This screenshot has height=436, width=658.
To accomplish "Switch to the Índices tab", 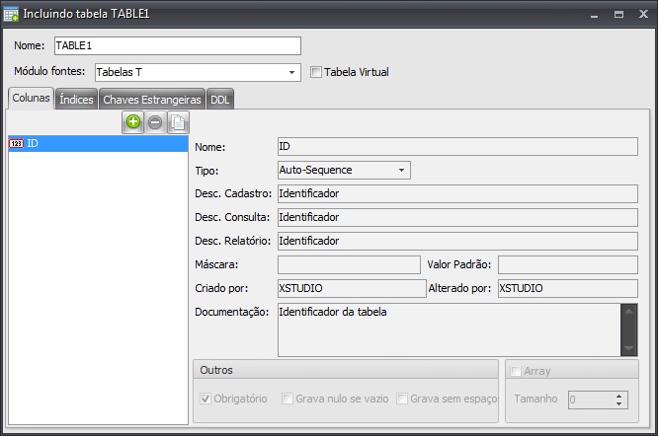I will pyautogui.click(x=76, y=99).
